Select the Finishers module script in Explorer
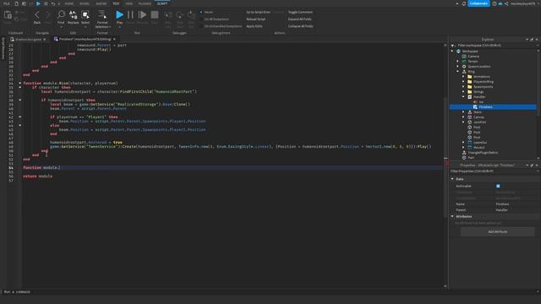This screenshot has height=304, width=541. [x=493, y=107]
